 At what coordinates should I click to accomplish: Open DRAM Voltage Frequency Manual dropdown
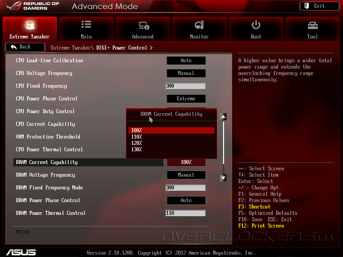[186, 175]
